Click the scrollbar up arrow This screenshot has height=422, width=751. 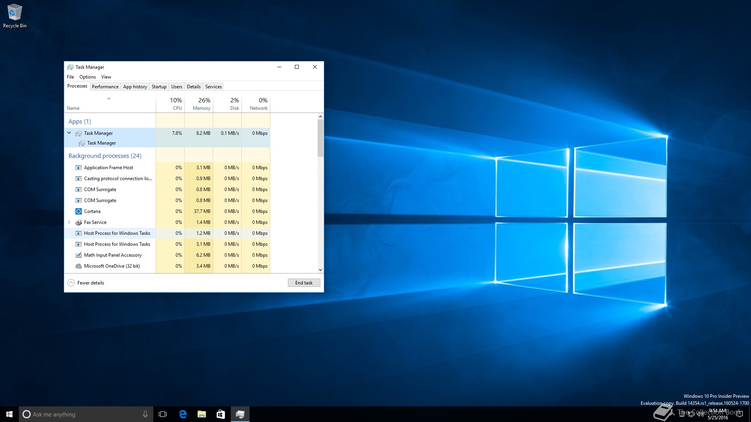(320, 116)
